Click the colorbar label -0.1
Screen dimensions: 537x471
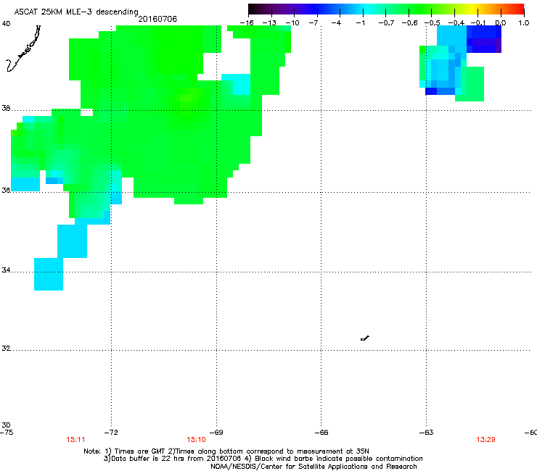click(478, 23)
